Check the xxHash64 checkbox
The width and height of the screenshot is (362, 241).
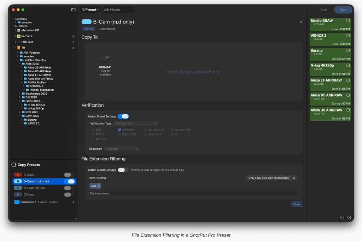119,130
